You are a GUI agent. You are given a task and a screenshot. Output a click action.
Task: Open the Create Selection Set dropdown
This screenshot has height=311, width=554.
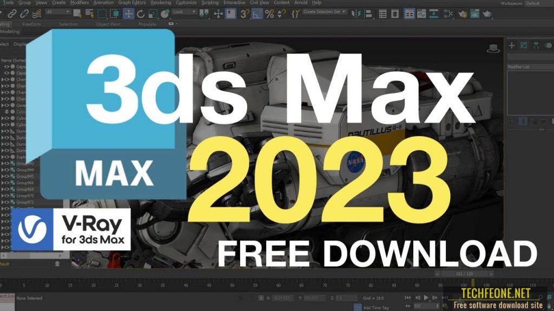point(325,12)
